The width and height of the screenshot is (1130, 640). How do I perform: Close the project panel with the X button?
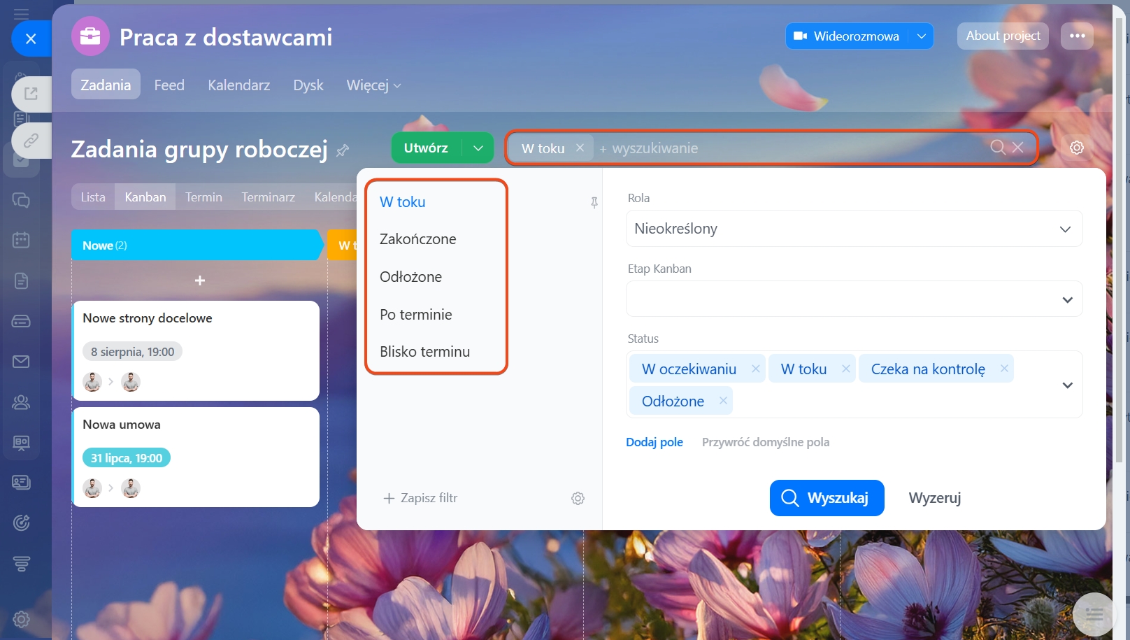[x=31, y=38]
